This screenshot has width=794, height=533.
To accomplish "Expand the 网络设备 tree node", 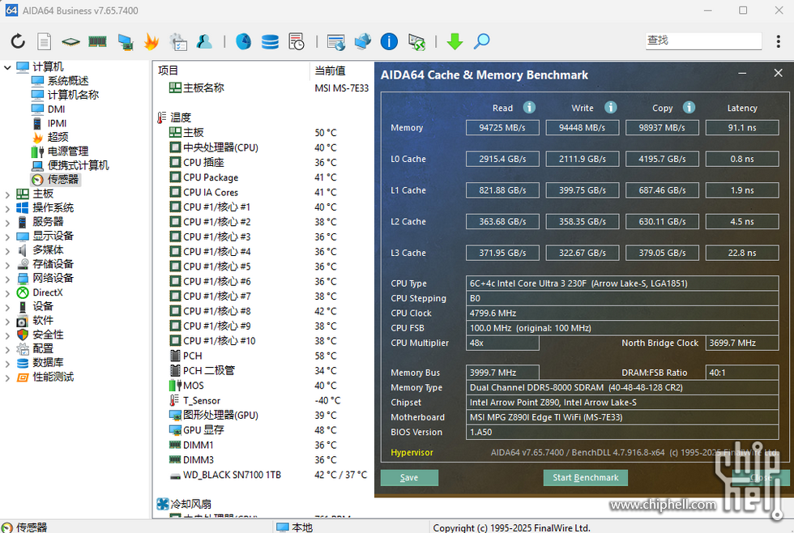I will point(7,279).
